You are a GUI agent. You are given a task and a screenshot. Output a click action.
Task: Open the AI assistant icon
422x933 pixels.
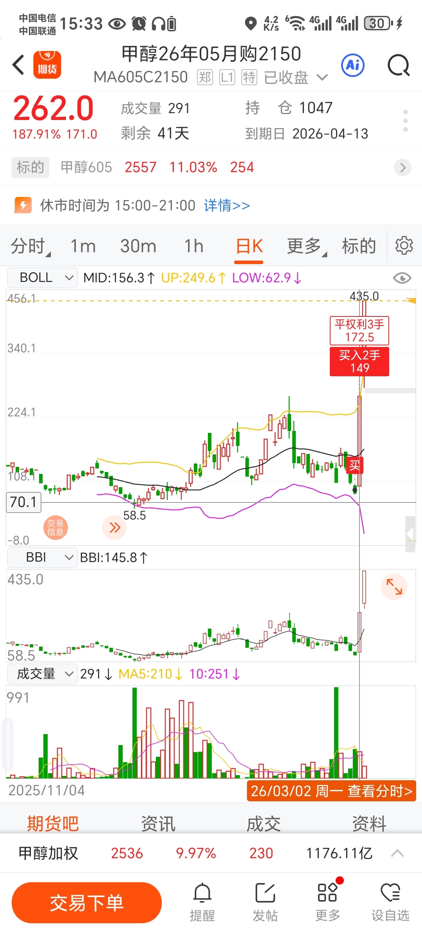353,65
